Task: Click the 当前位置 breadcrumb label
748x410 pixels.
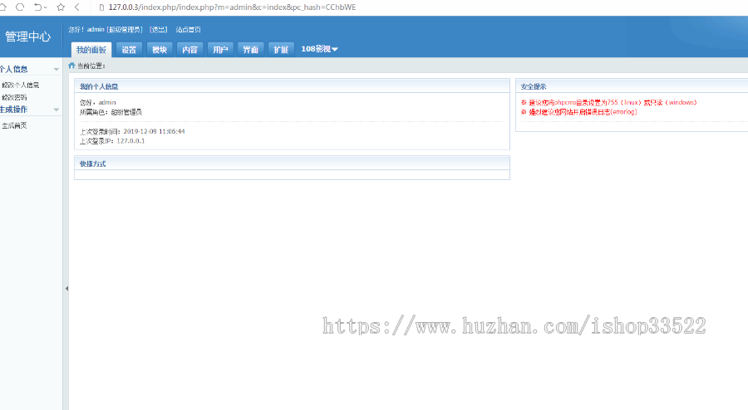Action: pyautogui.click(x=91, y=66)
